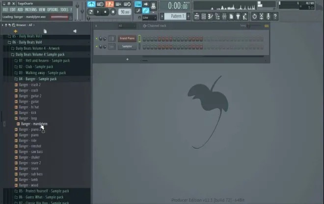Click the graph editor icon in channel rack

(x=267, y=26)
